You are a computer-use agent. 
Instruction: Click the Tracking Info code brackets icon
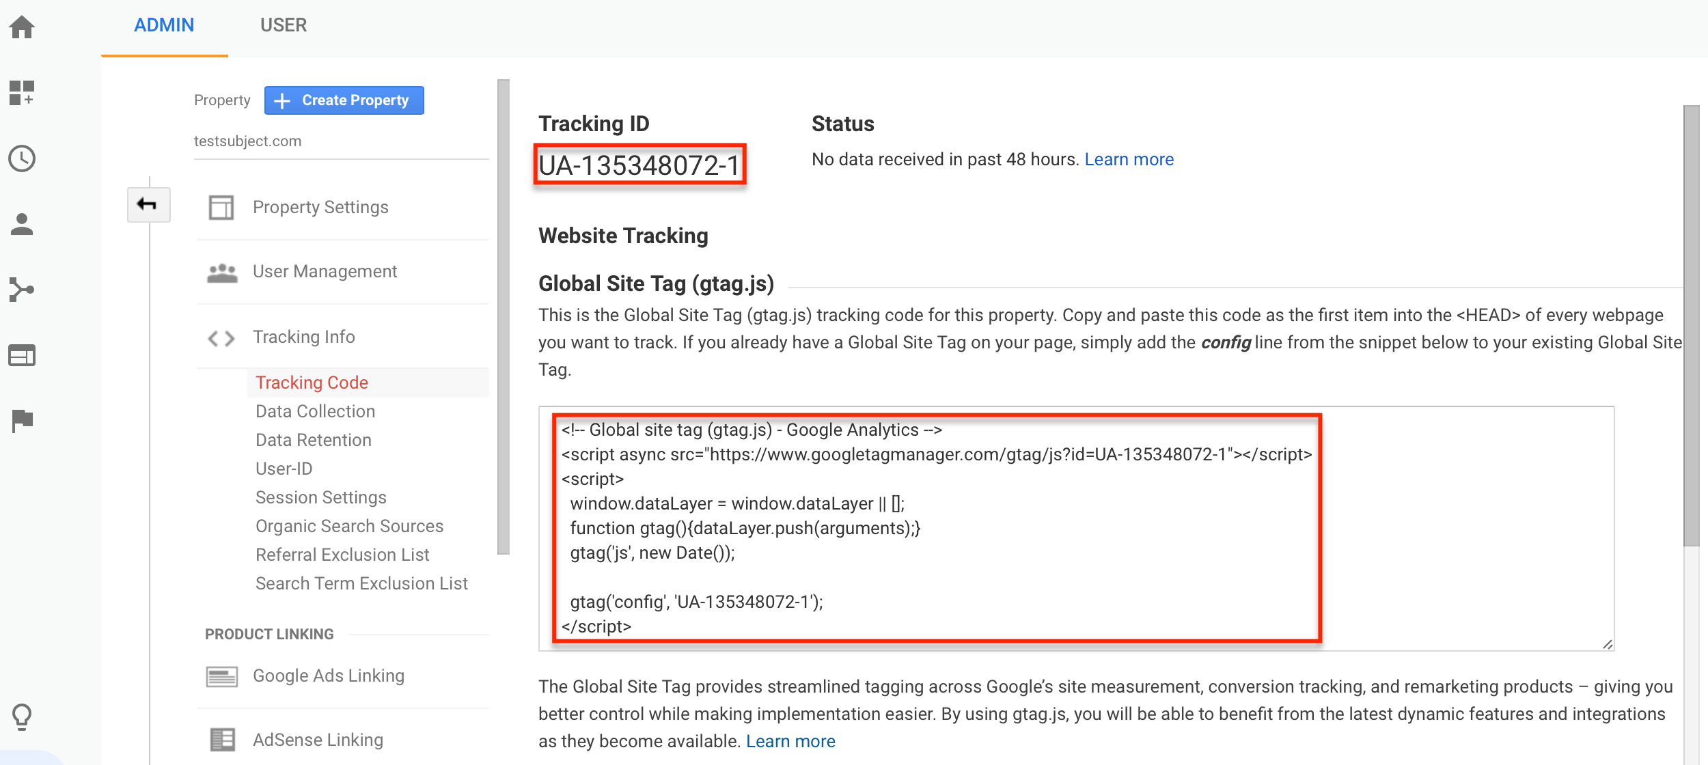tap(221, 338)
